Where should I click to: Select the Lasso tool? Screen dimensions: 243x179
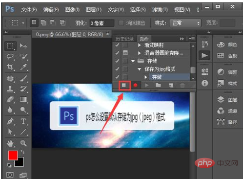tap(10, 56)
